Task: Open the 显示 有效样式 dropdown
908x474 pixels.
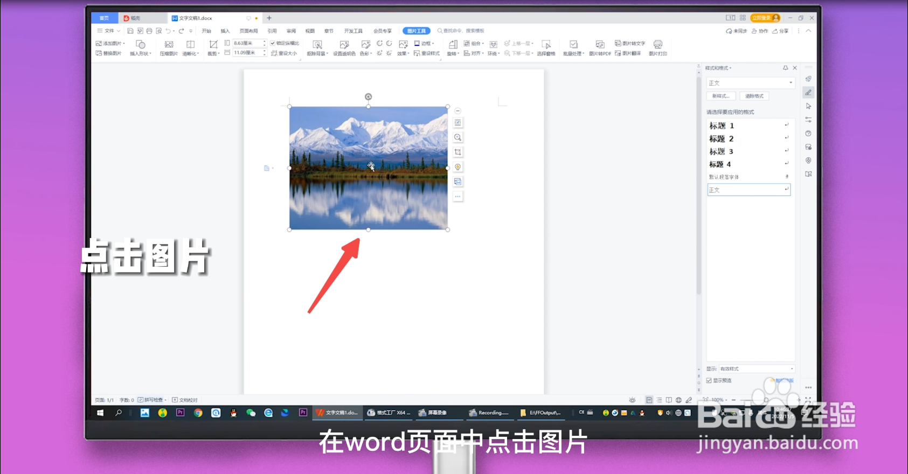Action: 757,369
